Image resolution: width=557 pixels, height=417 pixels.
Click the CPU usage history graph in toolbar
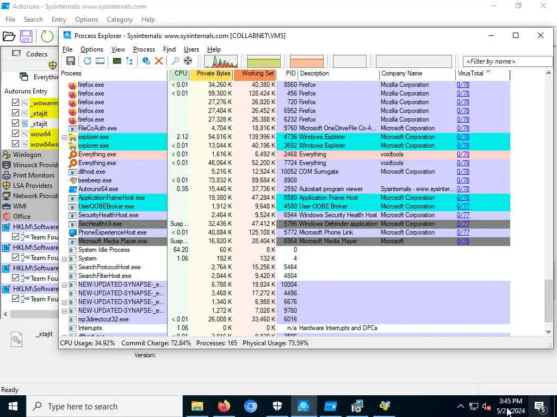pyautogui.click(x=221, y=61)
